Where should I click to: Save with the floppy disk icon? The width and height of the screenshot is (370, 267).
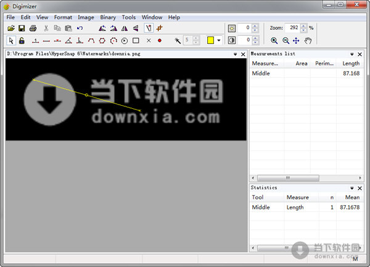tap(22, 28)
